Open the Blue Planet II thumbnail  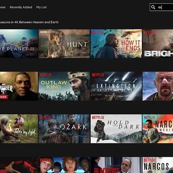pyautogui.click(x=19, y=43)
